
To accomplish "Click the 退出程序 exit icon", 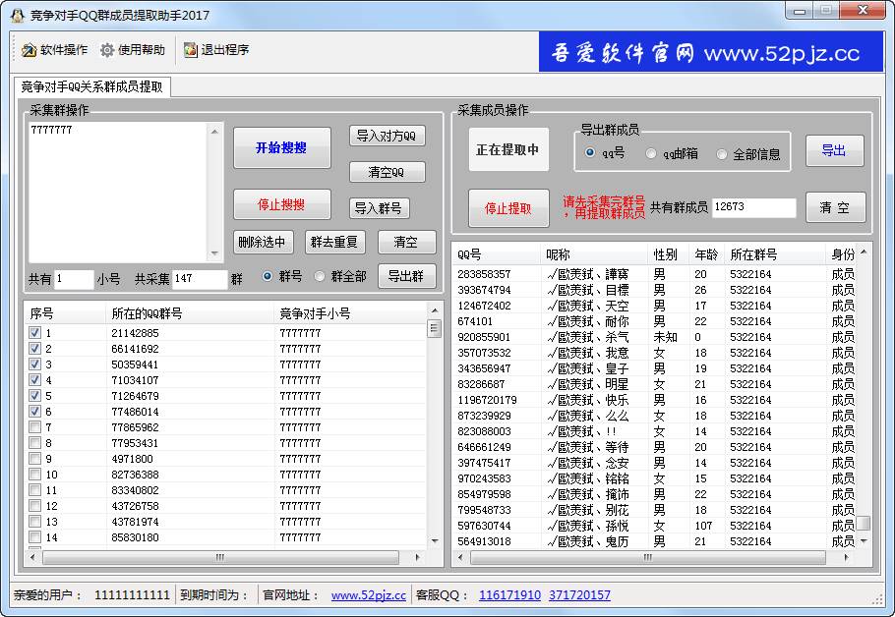I will (x=191, y=50).
